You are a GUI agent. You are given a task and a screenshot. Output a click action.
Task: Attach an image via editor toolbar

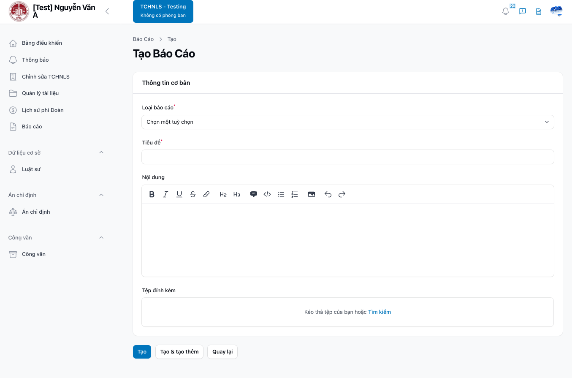pos(312,194)
